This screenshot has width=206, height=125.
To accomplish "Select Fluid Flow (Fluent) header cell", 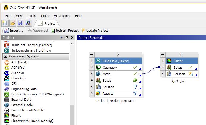I will point(118,61).
